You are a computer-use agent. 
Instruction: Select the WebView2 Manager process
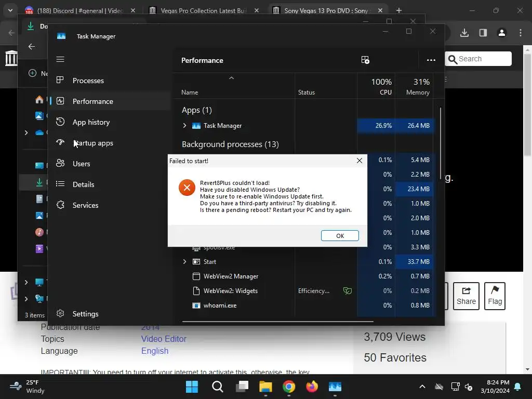(231, 276)
